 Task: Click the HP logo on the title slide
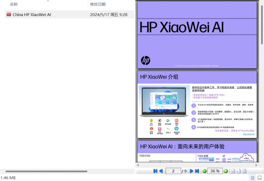coord(146,60)
